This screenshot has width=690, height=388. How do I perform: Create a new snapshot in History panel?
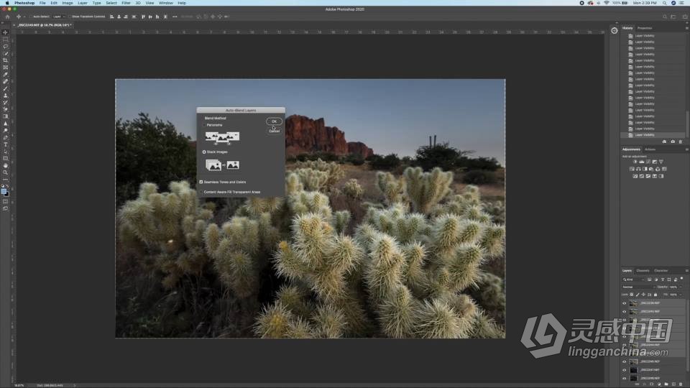click(673, 142)
